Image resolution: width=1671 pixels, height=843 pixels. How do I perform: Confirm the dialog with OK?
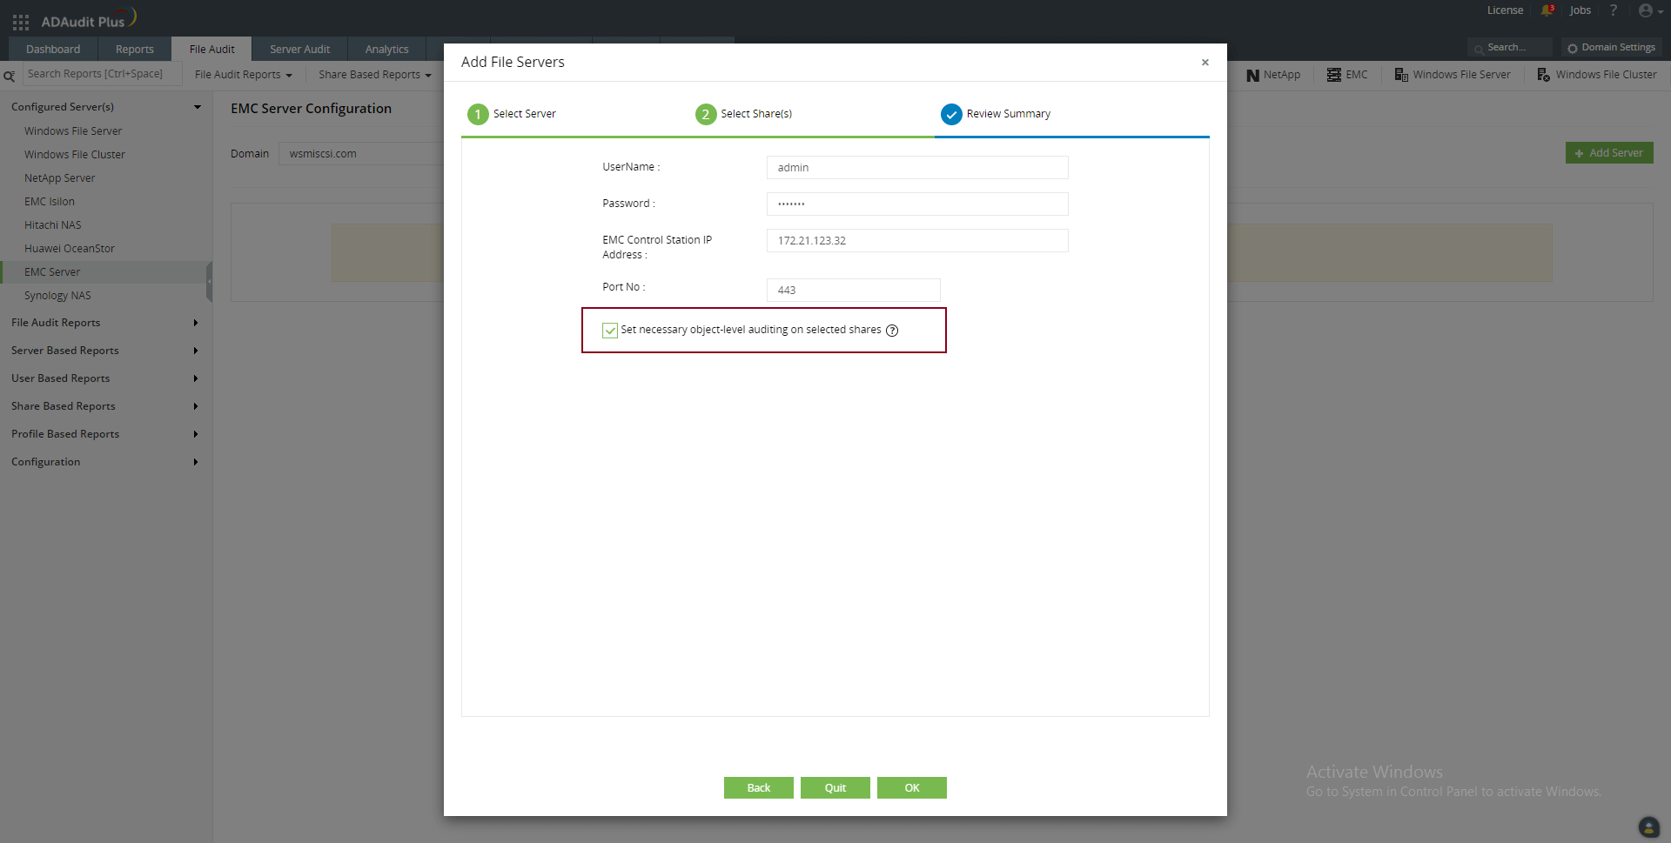911,787
